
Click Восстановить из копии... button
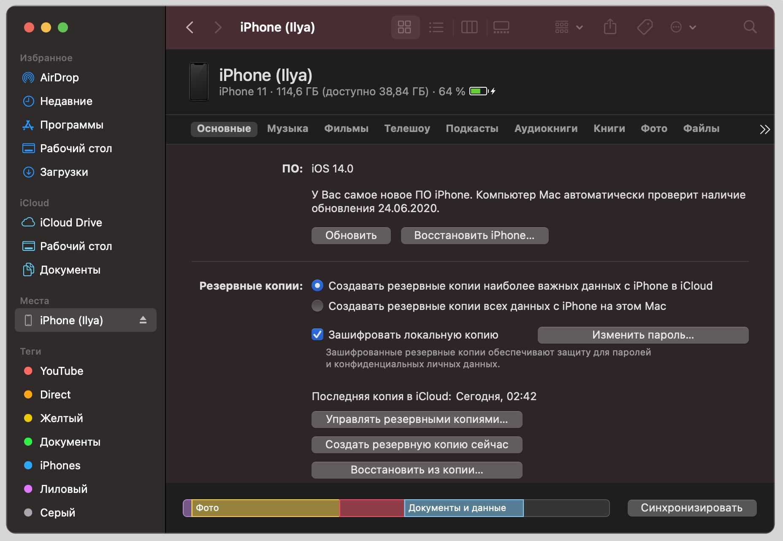[417, 470]
